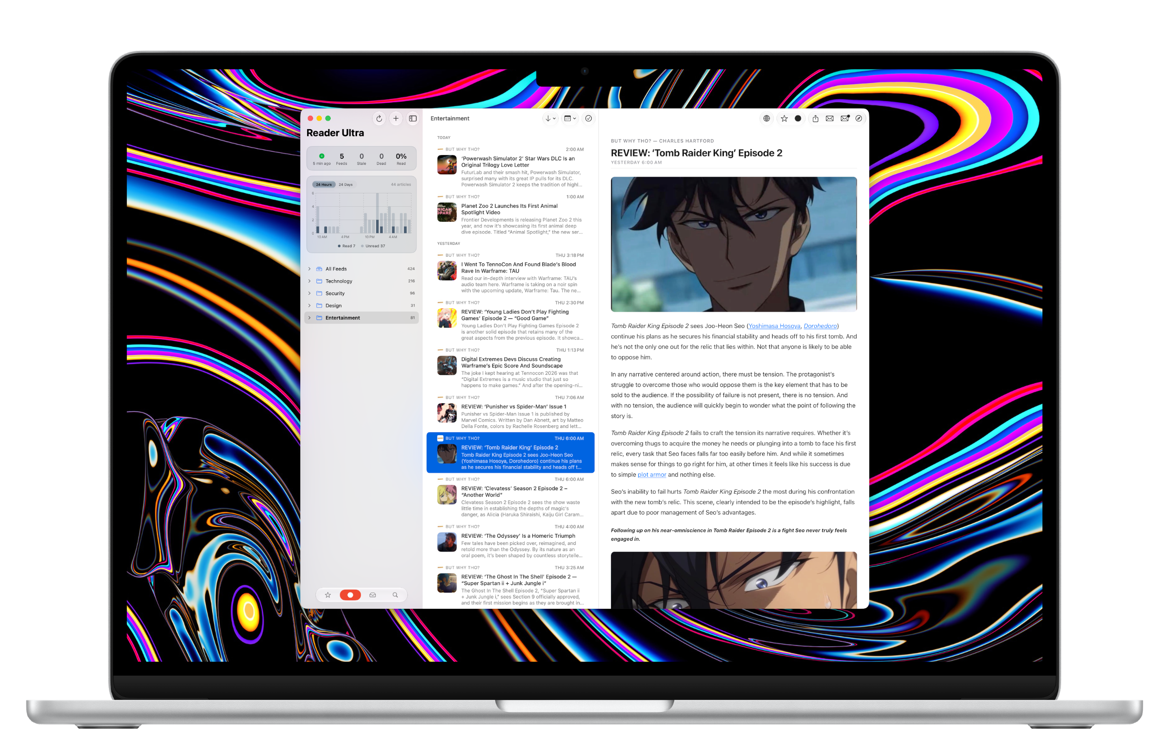Click the Punisher vs Spider-Man thumbnail
The image size is (1170, 731).
point(447,413)
